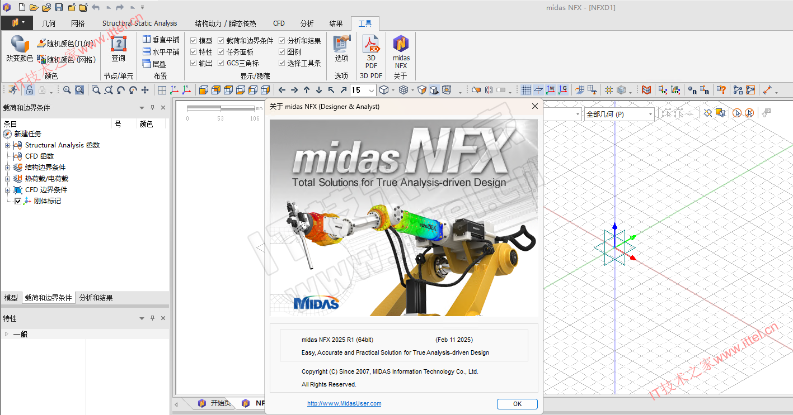Screen dimensions: 793x415
Task: Select the 开始页 document tab
Action: [215, 403]
